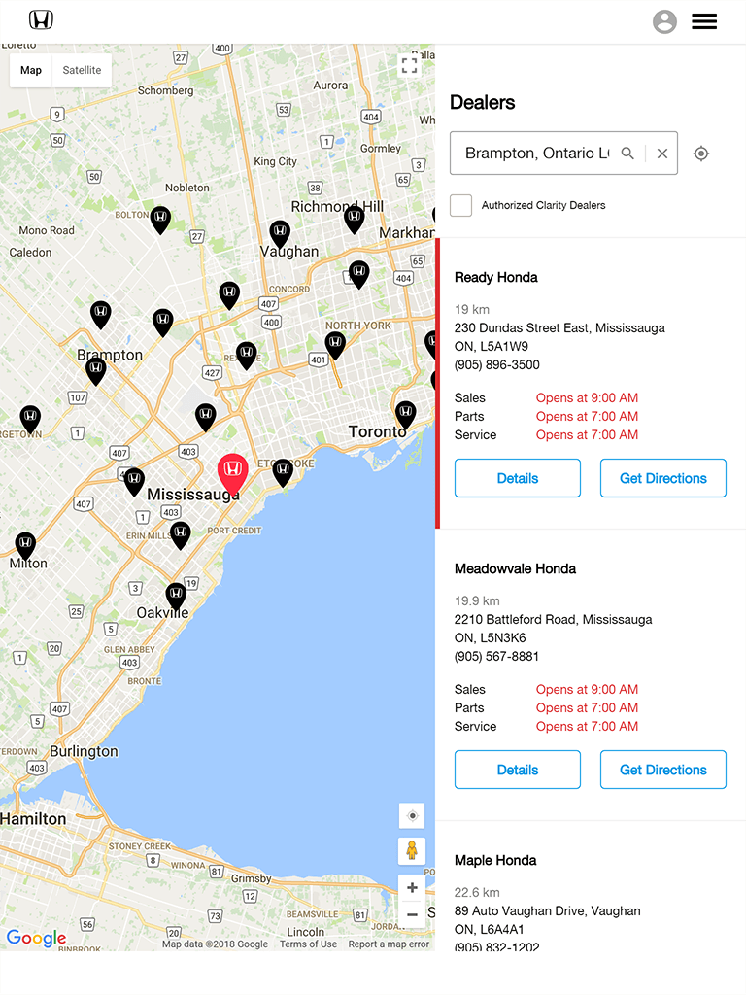Open the hamburger navigation menu
This screenshot has height=995, width=746.
[704, 21]
